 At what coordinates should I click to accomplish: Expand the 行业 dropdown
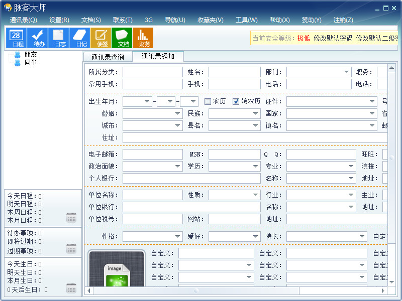coord(351,195)
